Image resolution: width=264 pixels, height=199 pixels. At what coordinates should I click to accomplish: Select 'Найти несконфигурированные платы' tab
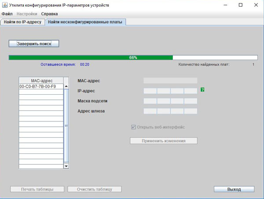86,21
